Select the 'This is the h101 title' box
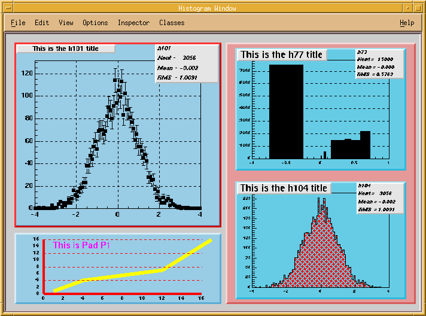 pyautogui.click(x=65, y=49)
